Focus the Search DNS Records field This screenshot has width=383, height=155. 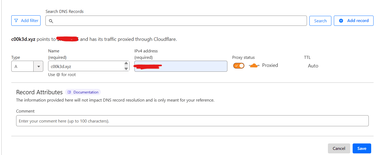click(x=177, y=21)
